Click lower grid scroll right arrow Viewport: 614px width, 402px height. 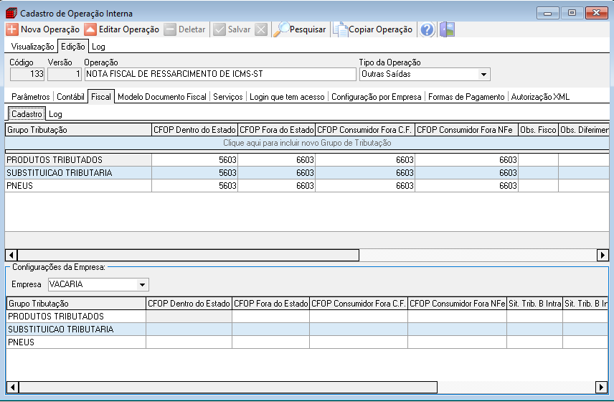[601, 388]
